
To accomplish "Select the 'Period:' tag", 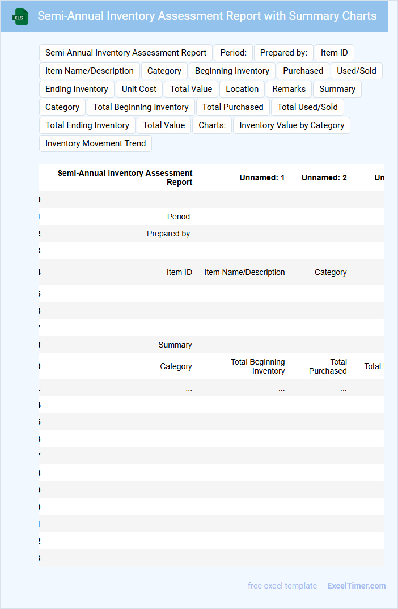I will coord(233,53).
